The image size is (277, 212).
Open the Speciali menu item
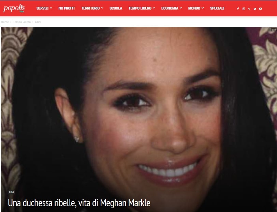(217, 8)
